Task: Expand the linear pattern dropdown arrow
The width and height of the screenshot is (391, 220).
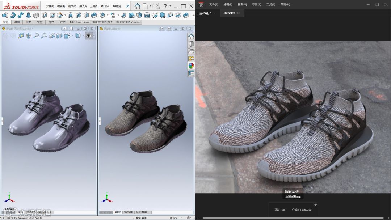Action: coord(118,15)
